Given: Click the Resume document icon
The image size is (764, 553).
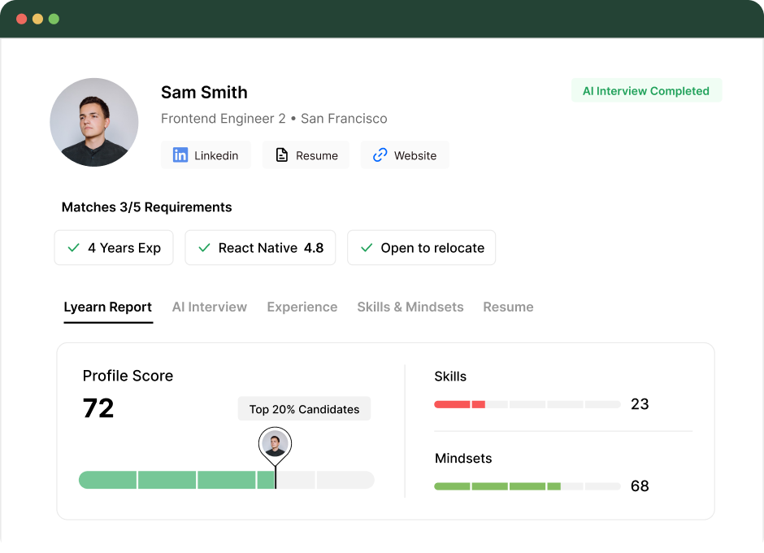Looking at the screenshot, I should (282, 155).
